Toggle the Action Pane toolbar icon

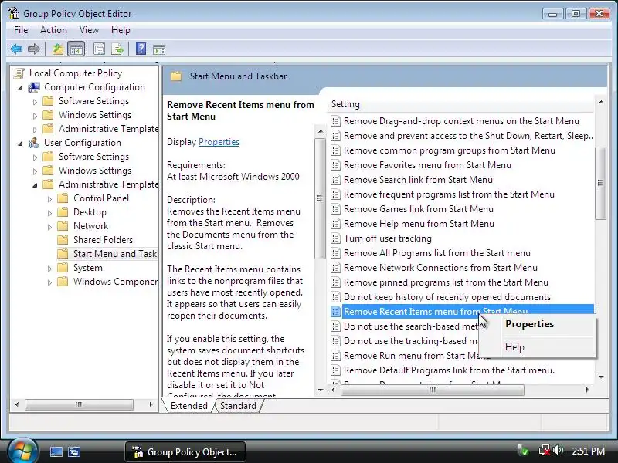tap(159, 49)
